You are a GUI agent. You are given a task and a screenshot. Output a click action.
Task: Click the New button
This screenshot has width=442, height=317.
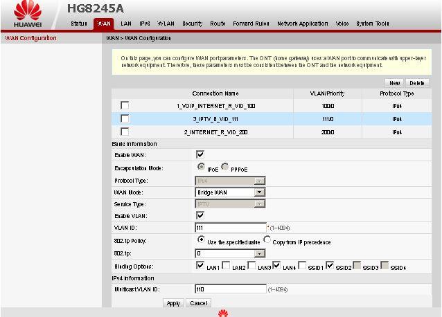point(394,83)
